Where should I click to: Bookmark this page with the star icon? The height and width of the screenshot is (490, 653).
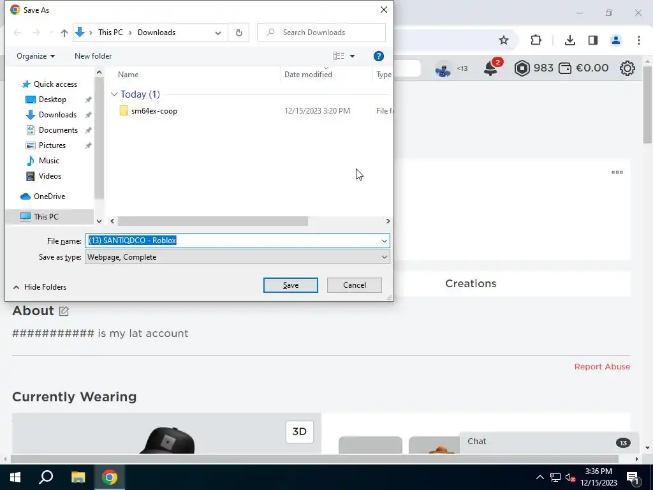pos(504,40)
